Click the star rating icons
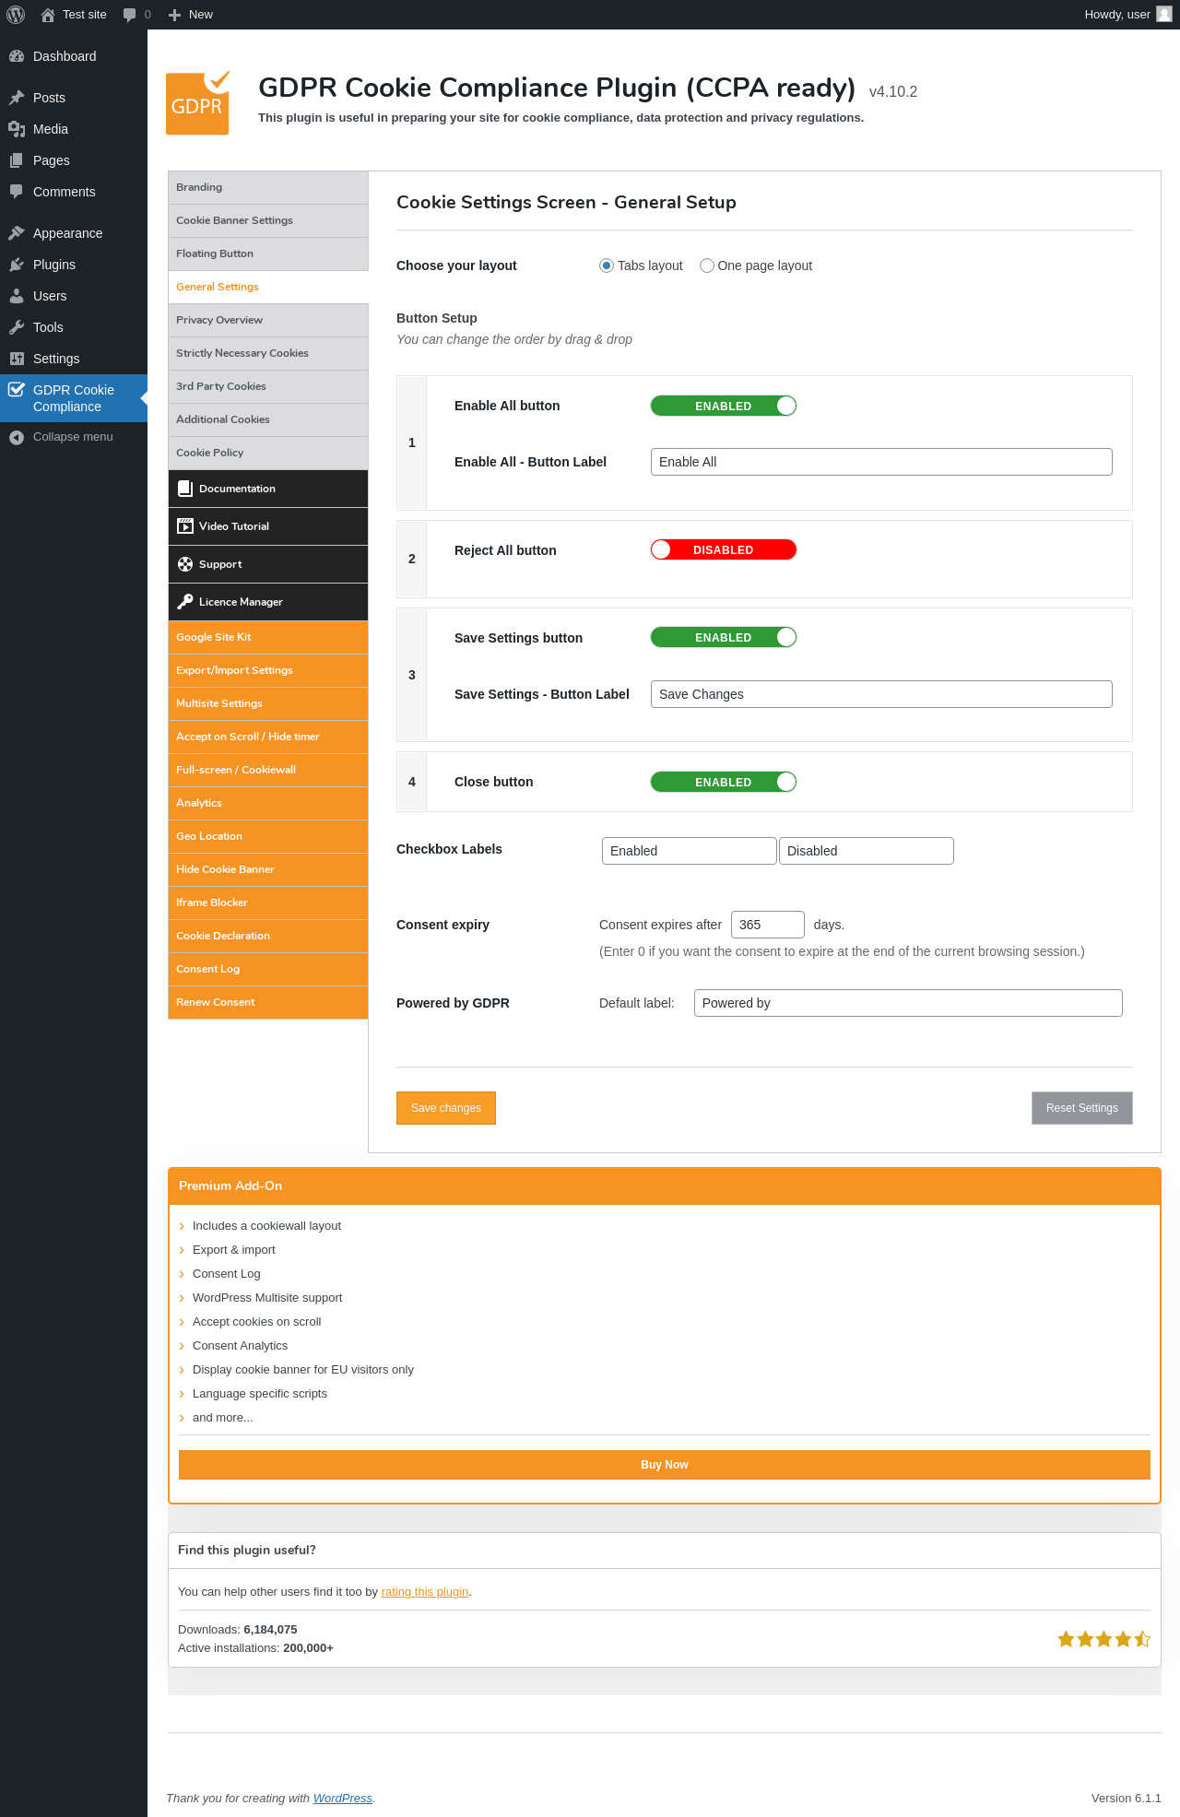Screen dimensions: 1180x1817 pyautogui.click(x=1103, y=1639)
